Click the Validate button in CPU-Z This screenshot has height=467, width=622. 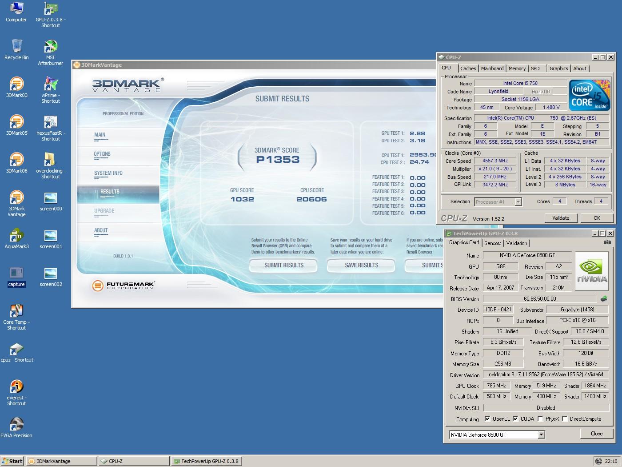point(561,218)
